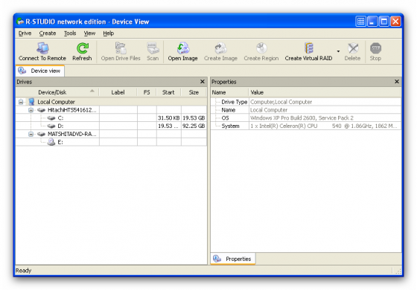Click the Create Virtual RAID icon
The height and width of the screenshot is (290, 417).
pyautogui.click(x=309, y=48)
